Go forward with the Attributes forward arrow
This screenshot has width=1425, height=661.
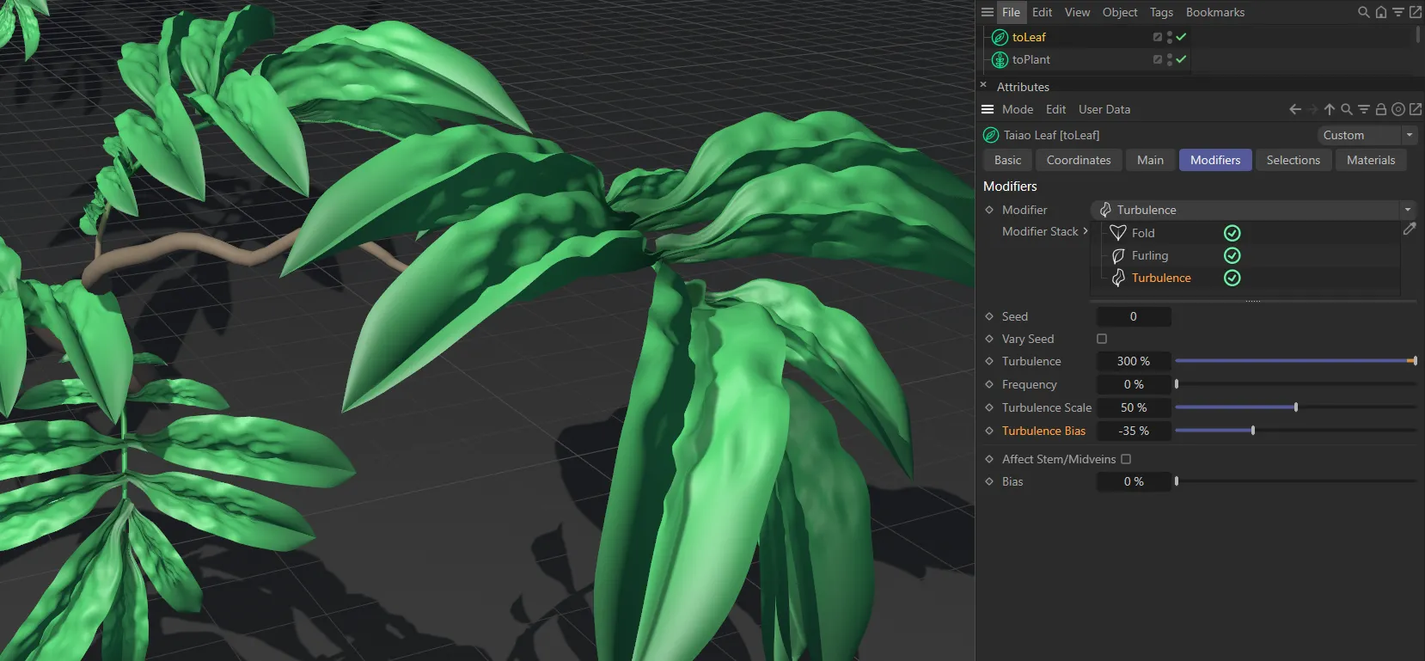coord(1312,109)
